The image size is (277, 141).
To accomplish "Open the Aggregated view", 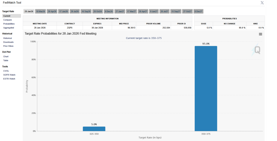I will point(9,28).
